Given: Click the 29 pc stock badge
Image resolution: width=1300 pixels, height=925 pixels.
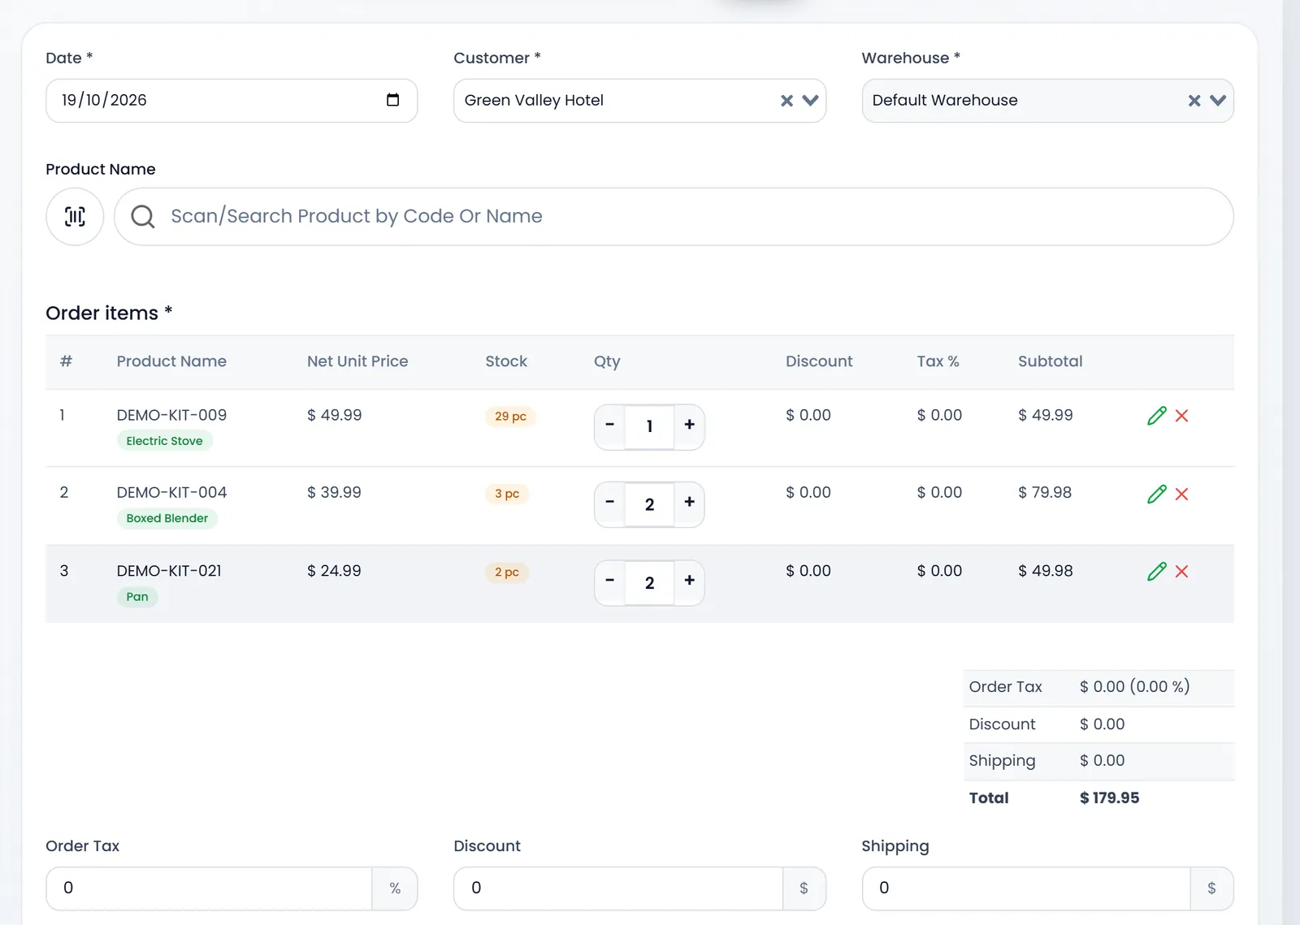Looking at the screenshot, I should (x=510, y=417).
